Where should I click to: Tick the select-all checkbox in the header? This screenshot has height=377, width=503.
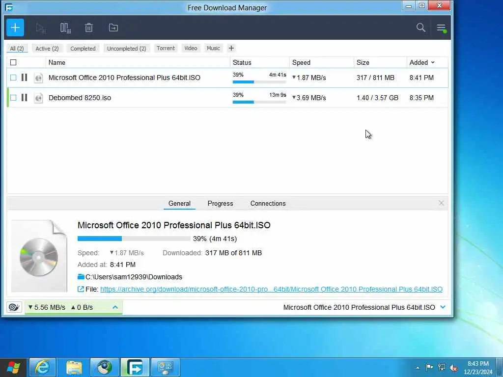tap(13, 62)
